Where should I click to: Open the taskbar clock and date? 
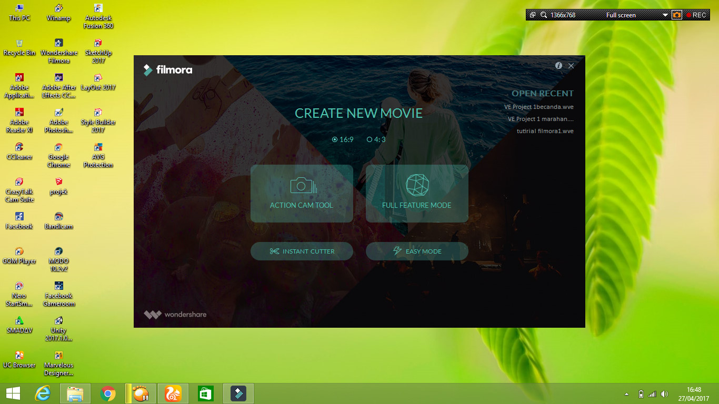(x=694, y=394)
